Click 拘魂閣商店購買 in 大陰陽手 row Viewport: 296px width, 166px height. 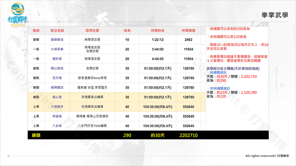coord(92,107)
